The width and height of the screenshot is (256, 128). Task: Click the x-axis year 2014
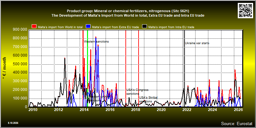tap(84, 109)
